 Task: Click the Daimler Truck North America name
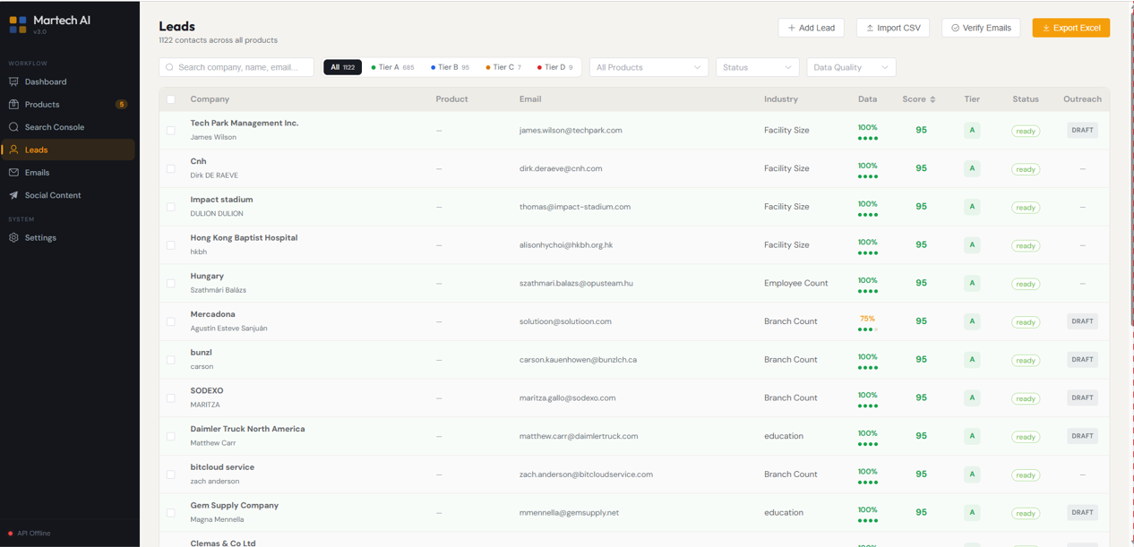coord(247,429)
